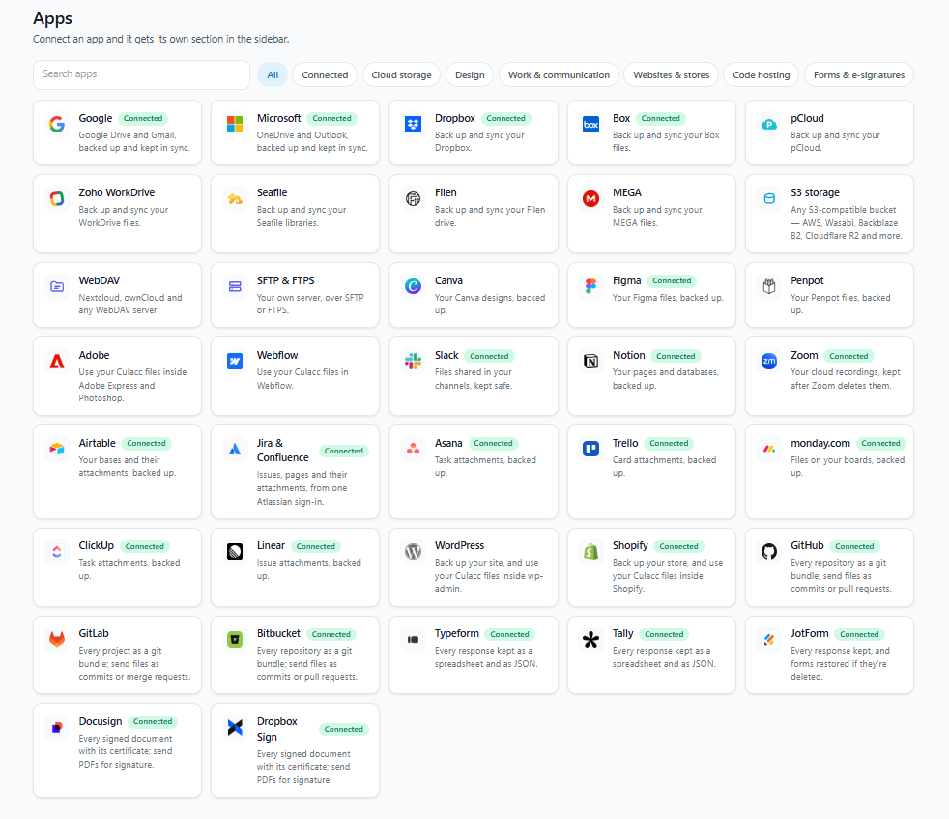This screenshot has height=819, width=949.
Task: Select the Canva logo icon
Action: click(413, 286)
